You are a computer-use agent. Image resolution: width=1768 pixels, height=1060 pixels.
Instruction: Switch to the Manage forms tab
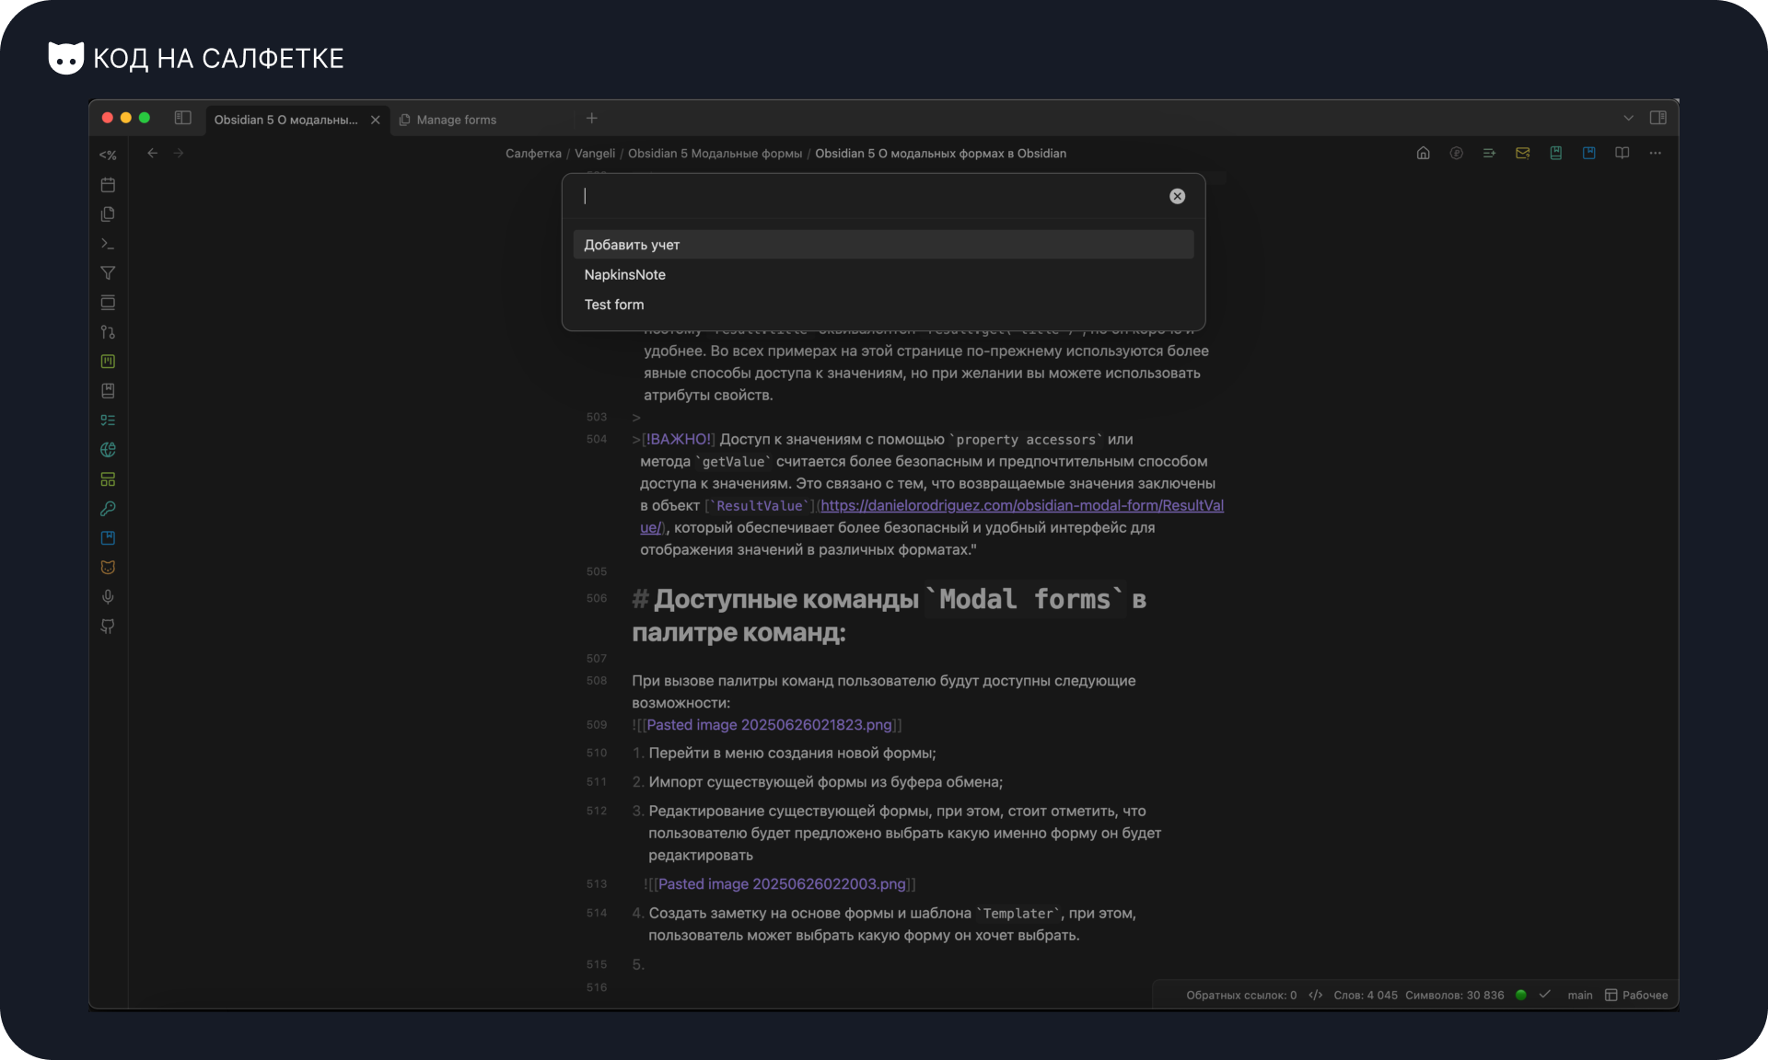pos(456,120)
